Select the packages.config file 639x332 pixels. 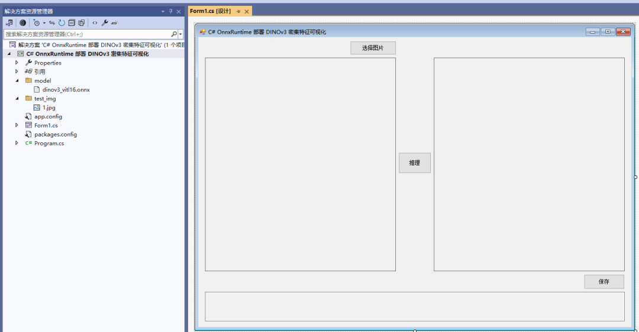tap(56, 134)
